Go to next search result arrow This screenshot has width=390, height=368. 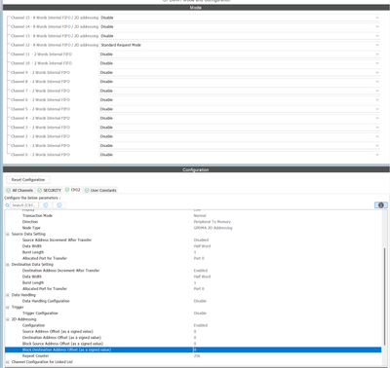[59, 205]
